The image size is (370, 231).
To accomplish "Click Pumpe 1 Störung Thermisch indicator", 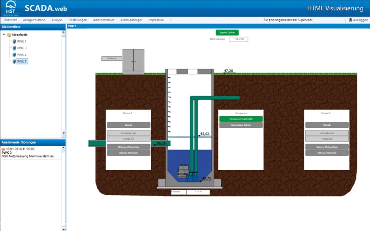I will pyautogui.click(x=129, y=153).
